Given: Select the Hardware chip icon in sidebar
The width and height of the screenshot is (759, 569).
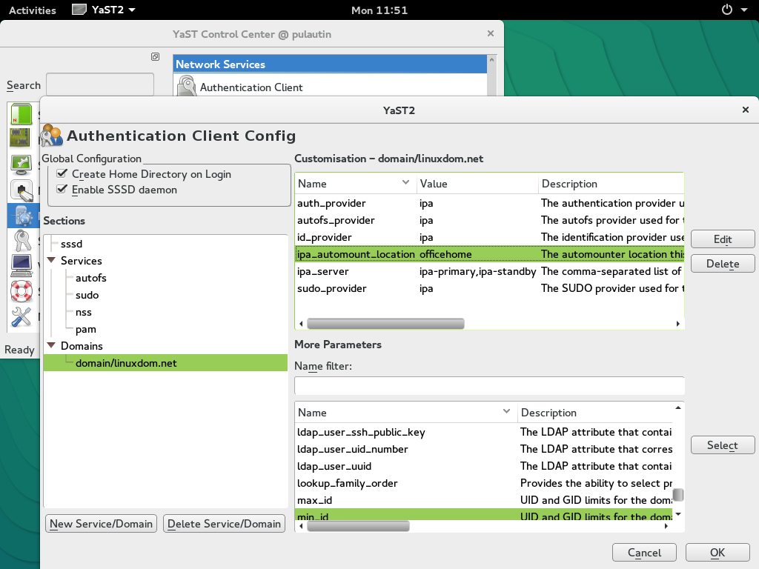Looking at the screenshot, I should pos(22,139).
